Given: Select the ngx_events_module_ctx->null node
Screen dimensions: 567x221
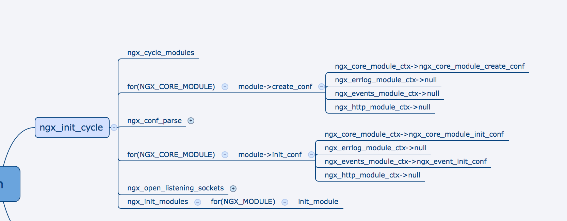Looking at the screenshot, I should [x=387, y=93].
